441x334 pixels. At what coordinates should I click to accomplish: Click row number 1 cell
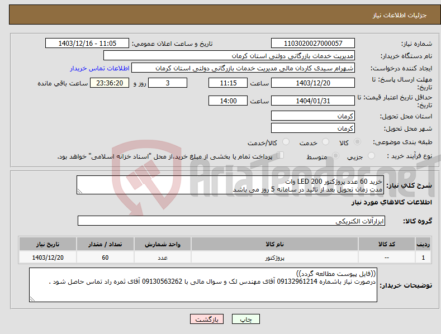[x=423, y=257]
